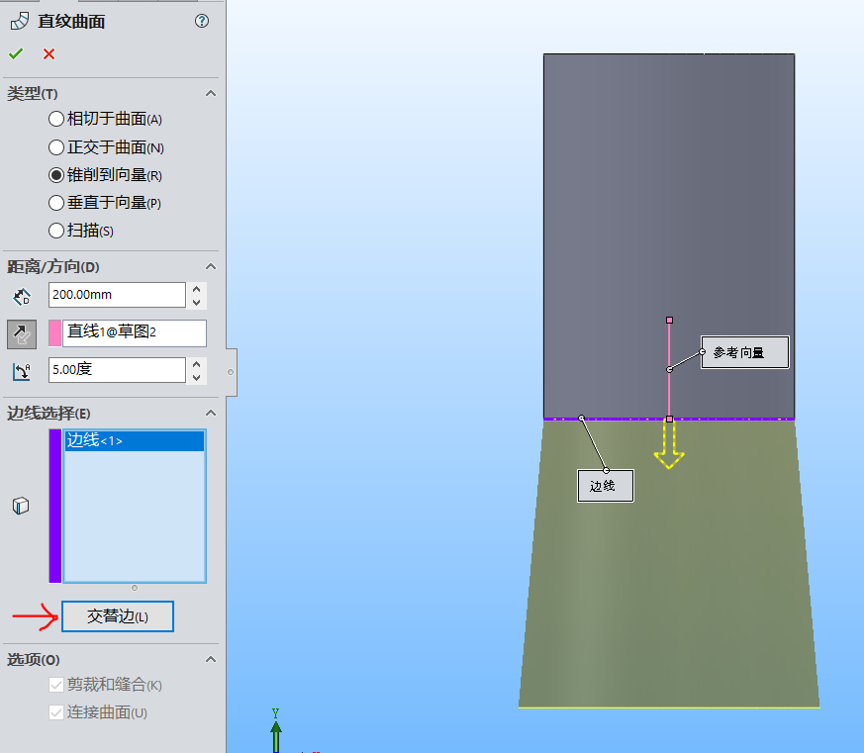Select 扫描(S) radio option
The image size is (864, 753).
click(56, 231)
